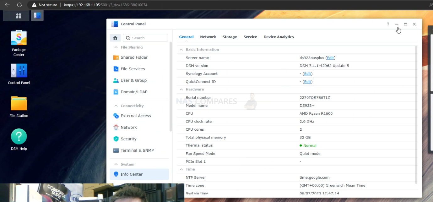Viewport: 433px width, 202px height.
Task: Click serial number value 2270TQR7B6T1Z
Action: 315,98
